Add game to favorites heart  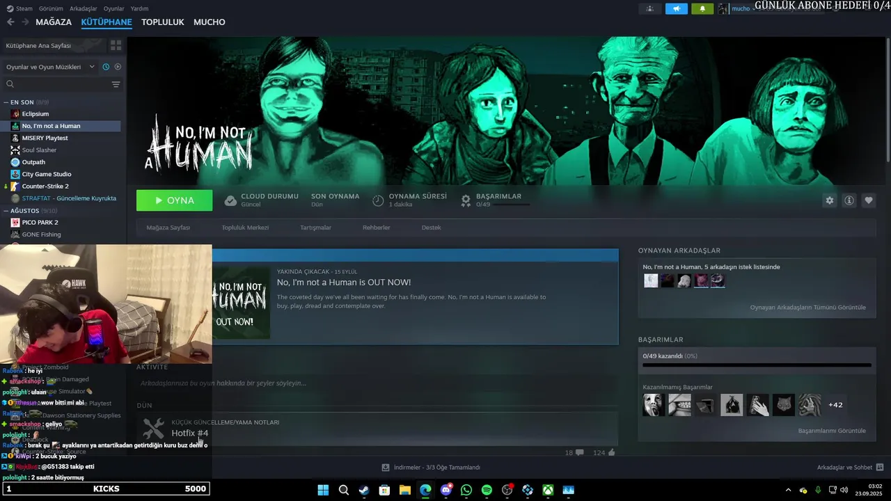point(869,200)
